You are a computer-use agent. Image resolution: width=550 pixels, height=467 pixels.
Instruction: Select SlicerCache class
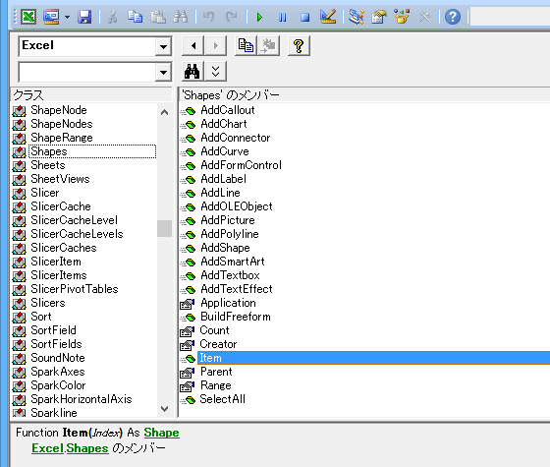pyautogui.click(x=61, y=206)
